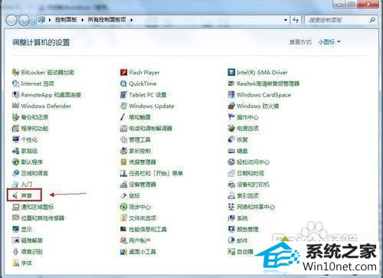The height and width of the screenshot is (278, 383).
Task: Open 设备管理器 (Device Manager) link
Action: 142,185
